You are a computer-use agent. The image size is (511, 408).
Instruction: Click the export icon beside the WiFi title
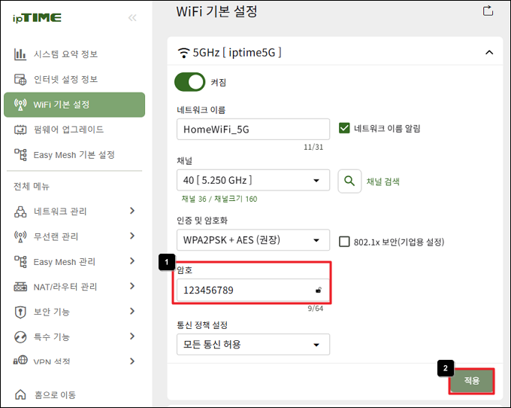tap(488, 11)
